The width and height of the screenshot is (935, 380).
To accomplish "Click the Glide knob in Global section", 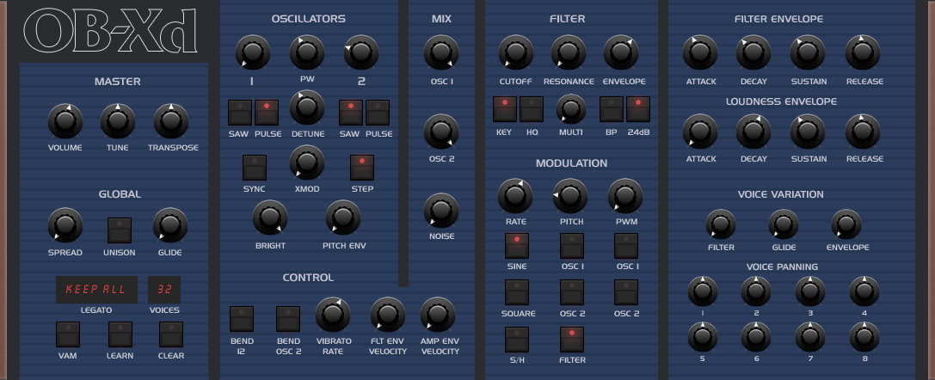I will click(x=170, y=225).
